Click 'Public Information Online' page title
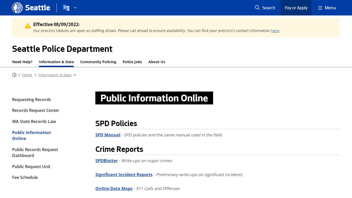This screenshot has width=352, height=198. tap(154, 98)
